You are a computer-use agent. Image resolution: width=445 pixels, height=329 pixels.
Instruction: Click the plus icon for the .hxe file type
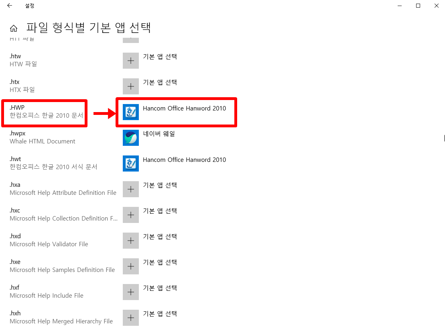pos(131,266)
